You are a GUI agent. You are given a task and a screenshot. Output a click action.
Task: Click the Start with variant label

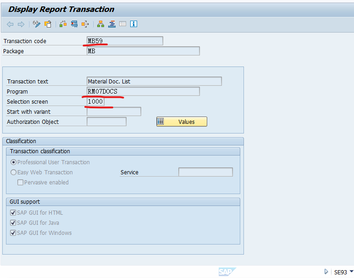tap(29, 112)
